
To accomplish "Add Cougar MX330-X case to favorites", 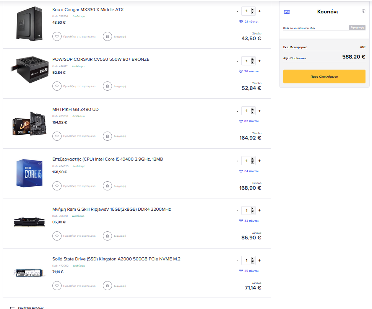I will (57, 37).
